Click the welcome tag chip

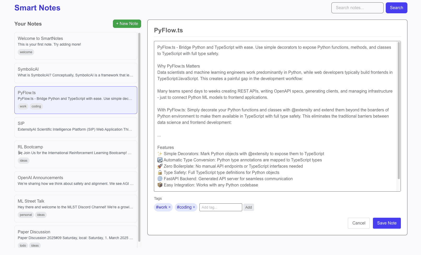(x=26, y=52)
